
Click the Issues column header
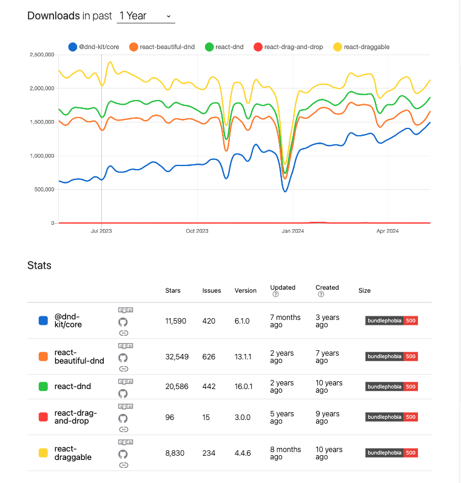pos(212,290)
